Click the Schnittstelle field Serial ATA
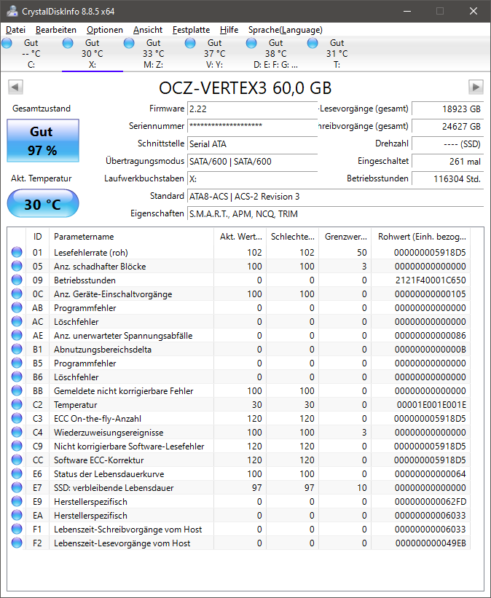491x598 pixels. coord(253,143)
